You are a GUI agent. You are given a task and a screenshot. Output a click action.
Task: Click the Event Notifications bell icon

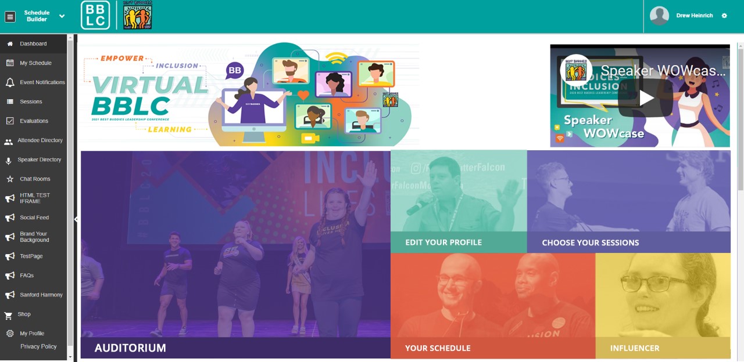tap(10, 82)
